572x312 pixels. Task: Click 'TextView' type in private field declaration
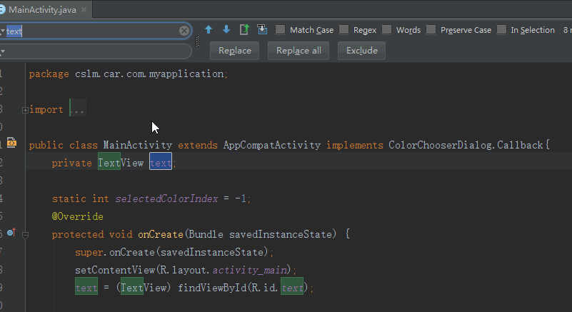click(121, 163)
